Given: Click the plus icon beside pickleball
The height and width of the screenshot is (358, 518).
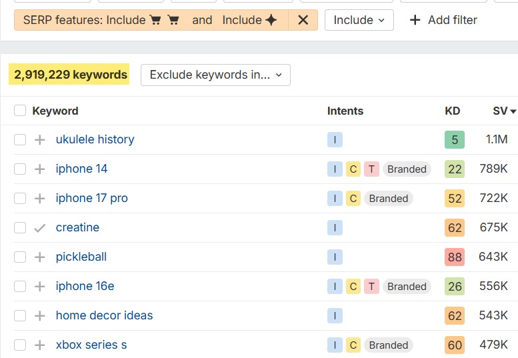Looking at the screenshot, I should click(x=40, y=257).
